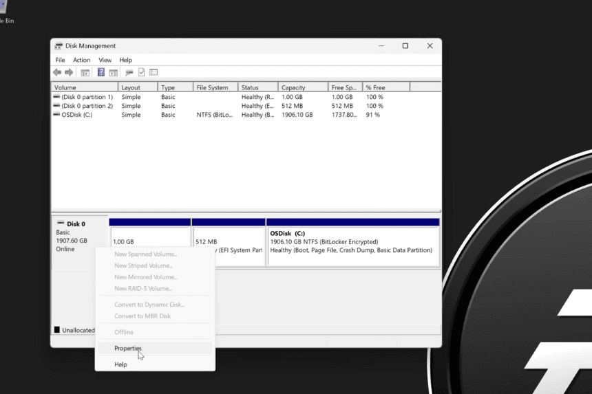
Task: Click the checkmark document toolbar icon
Action: pos(141,73)
